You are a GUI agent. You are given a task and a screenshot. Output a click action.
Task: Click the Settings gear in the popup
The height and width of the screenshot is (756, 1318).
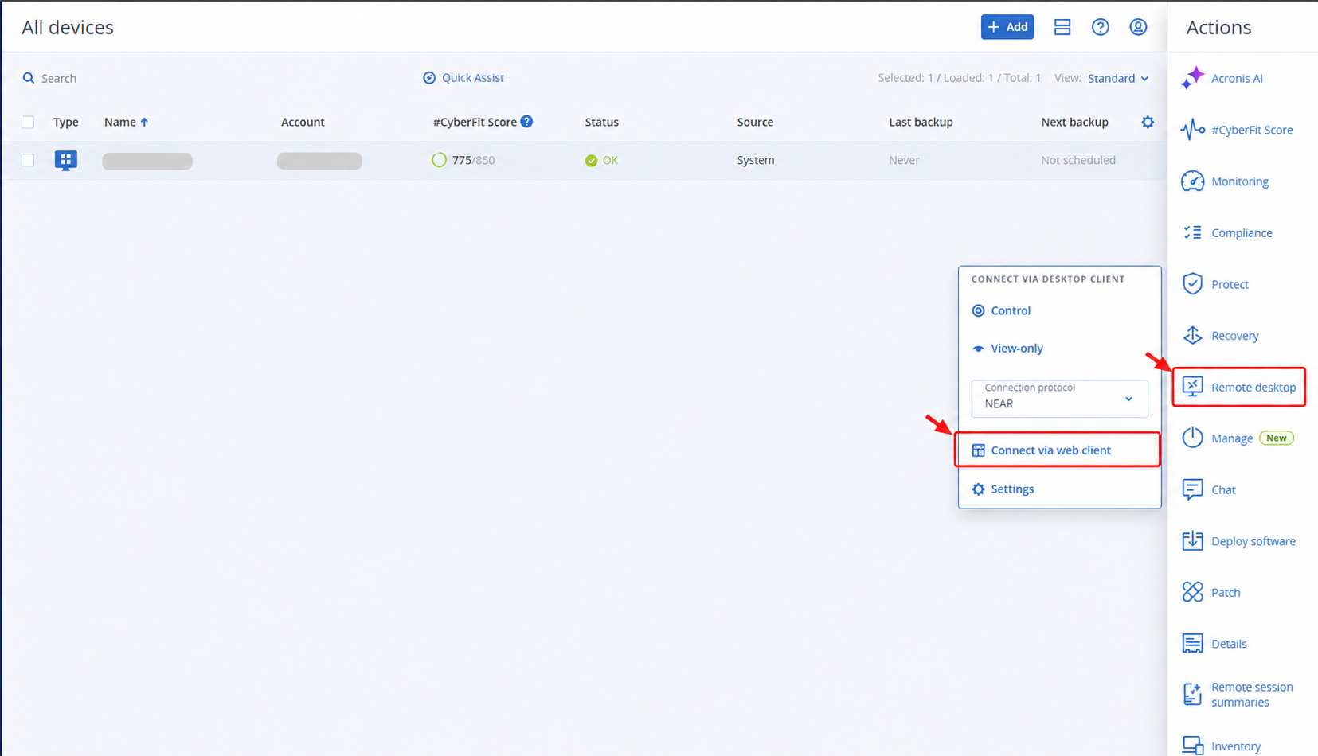point(979,489)
